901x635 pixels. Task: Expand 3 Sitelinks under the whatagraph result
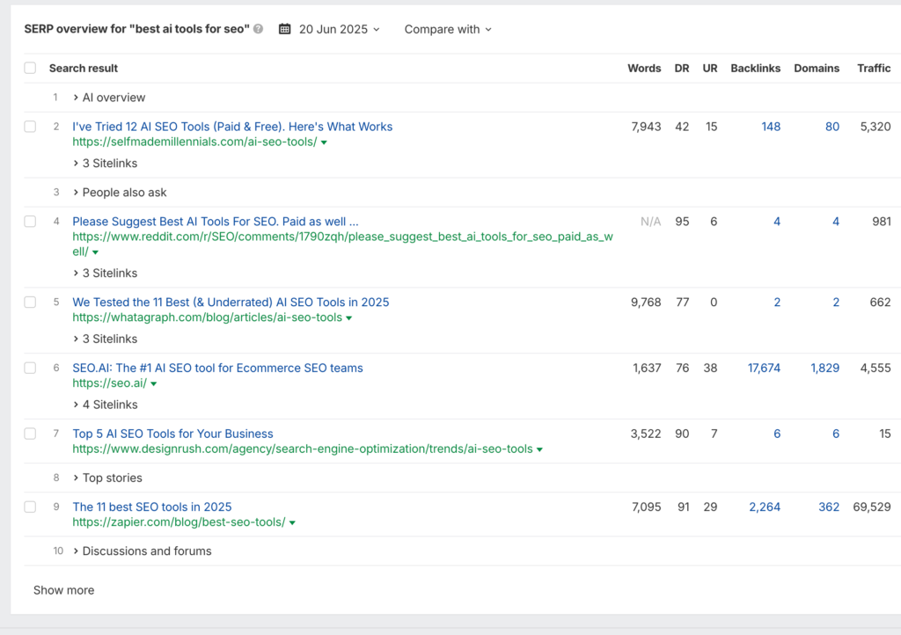(106, 339)
